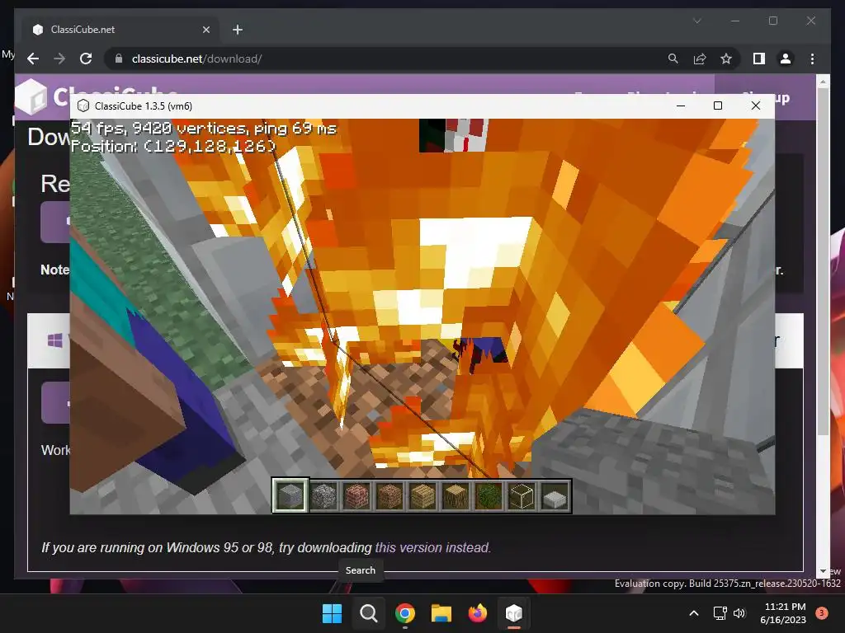
Task: Open Firefox from the taskbar
Action: [x=478, y=613]
